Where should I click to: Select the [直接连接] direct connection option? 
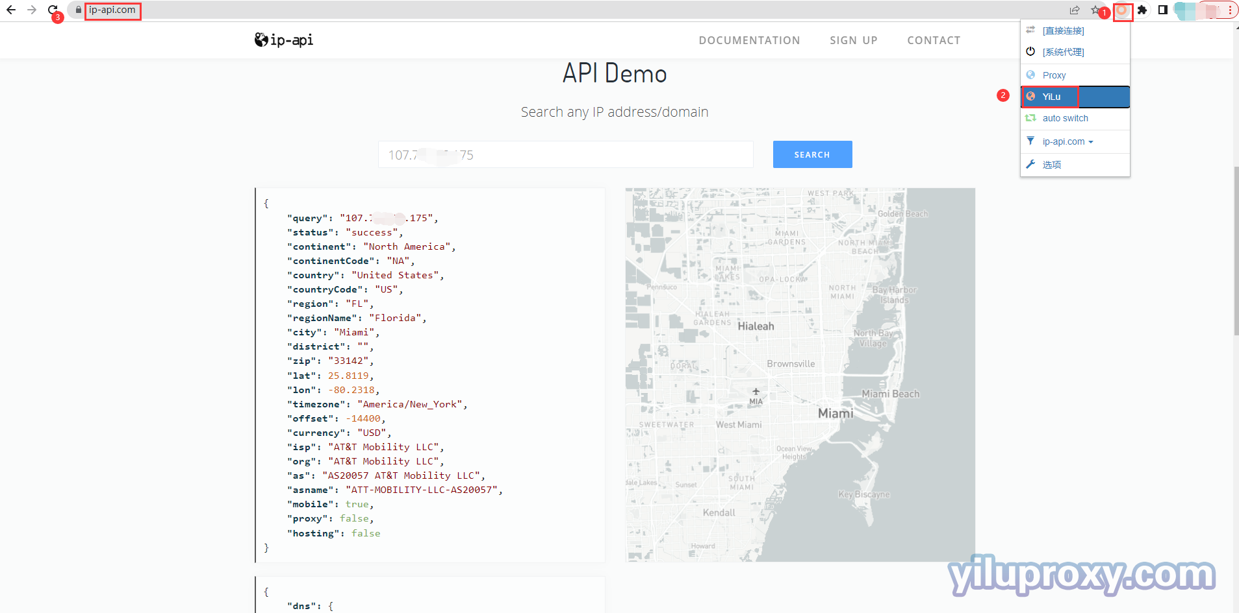(x=1075, y=30)
